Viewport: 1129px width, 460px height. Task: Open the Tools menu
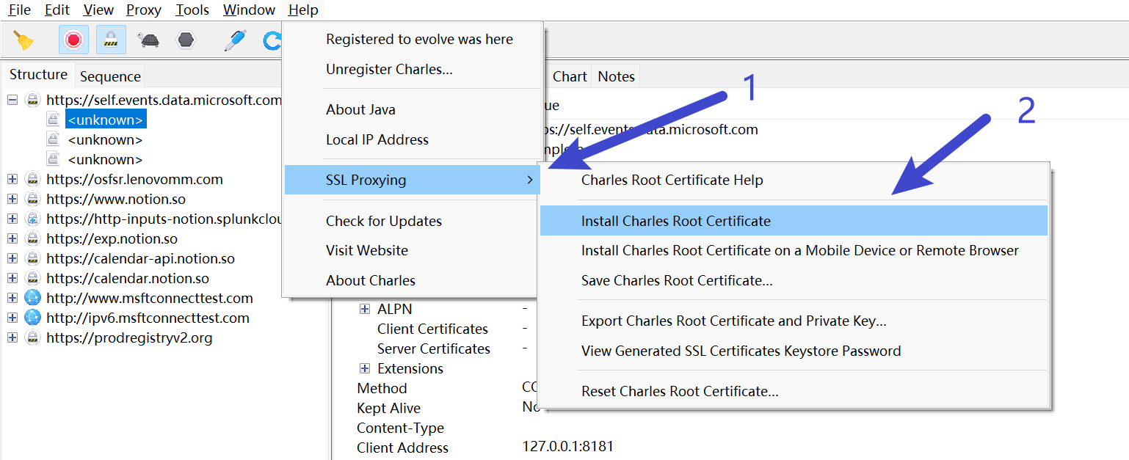192,10
